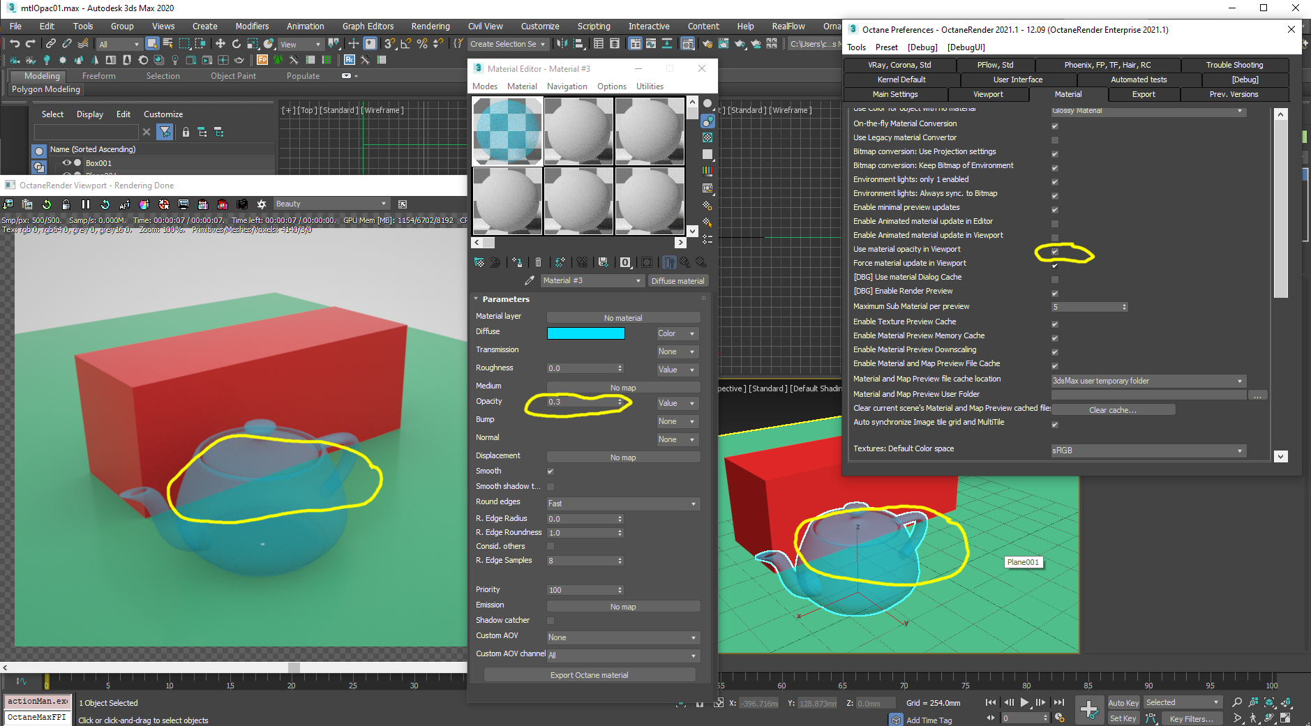
Task: Open the Diffuse Color type dropdown
Action: coord(677,334)
